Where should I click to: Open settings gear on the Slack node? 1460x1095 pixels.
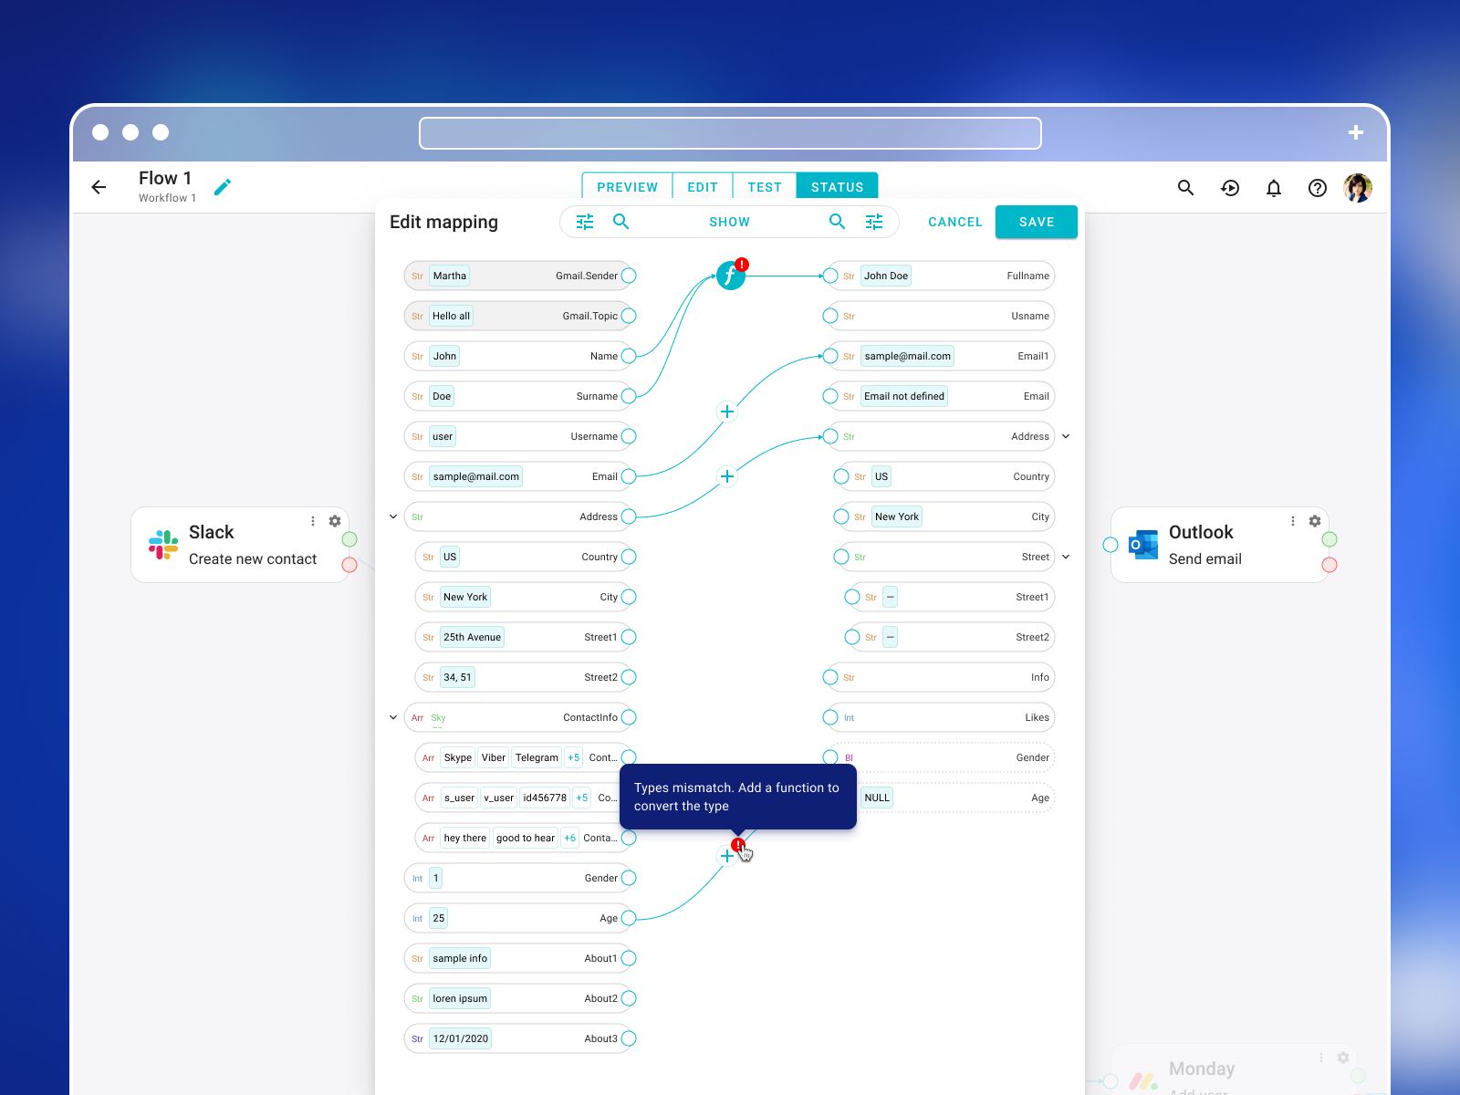point(334,521)
